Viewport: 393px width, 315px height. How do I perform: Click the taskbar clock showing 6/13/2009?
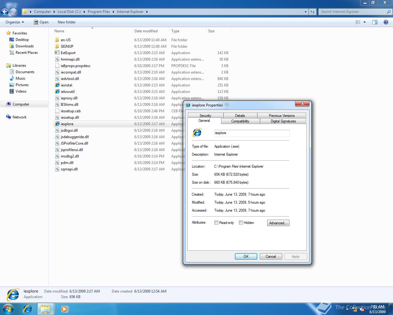point(377,309)
